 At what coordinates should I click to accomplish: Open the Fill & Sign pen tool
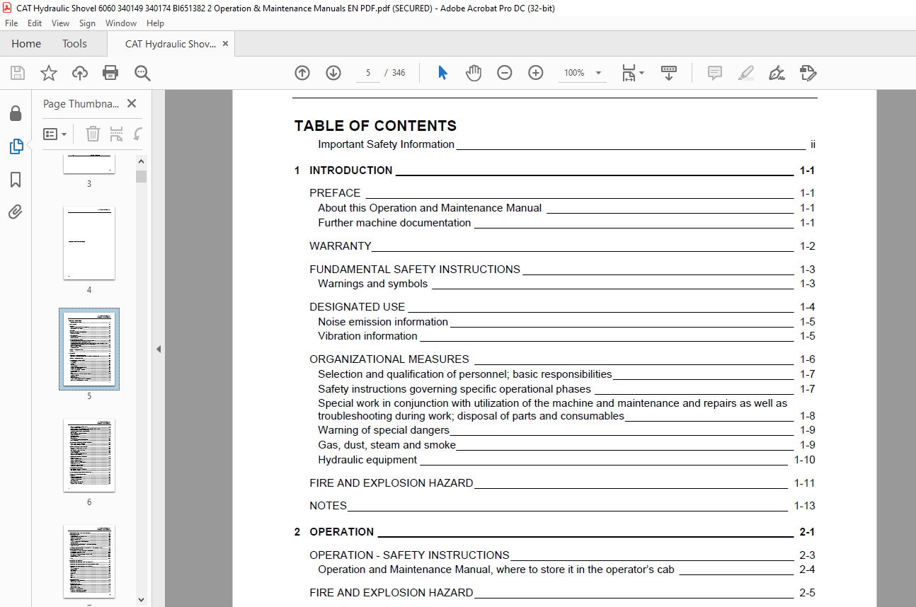777,73
